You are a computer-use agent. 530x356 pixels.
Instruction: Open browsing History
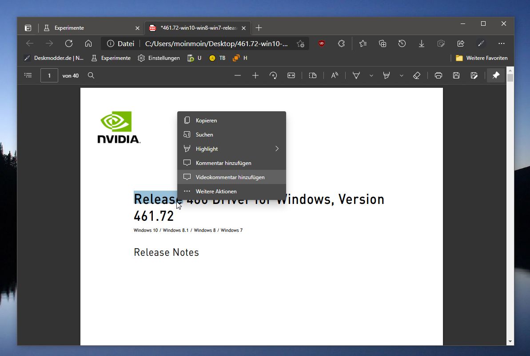click(402, 43)
